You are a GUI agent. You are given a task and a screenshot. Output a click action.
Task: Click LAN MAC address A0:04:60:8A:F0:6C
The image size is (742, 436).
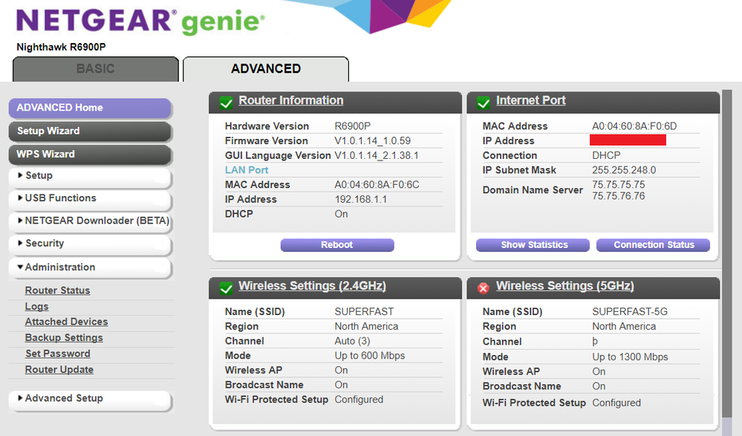coord(377,185)
